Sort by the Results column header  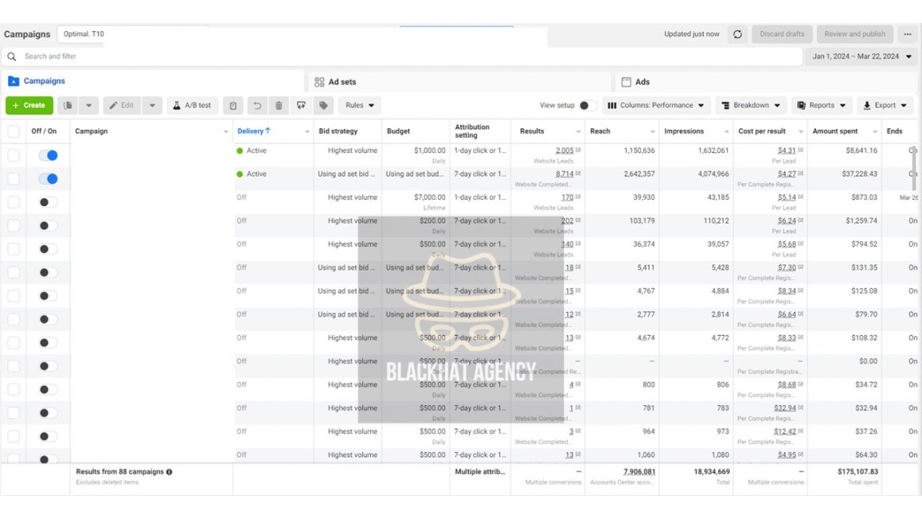pyautogui.click(x=532, y=131)
